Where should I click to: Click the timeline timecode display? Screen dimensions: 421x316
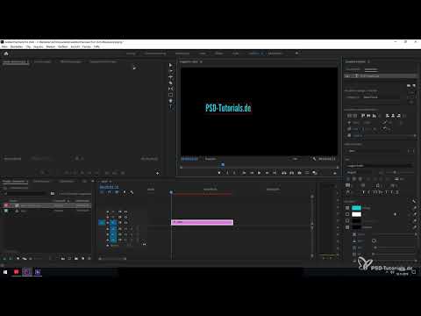109,187
